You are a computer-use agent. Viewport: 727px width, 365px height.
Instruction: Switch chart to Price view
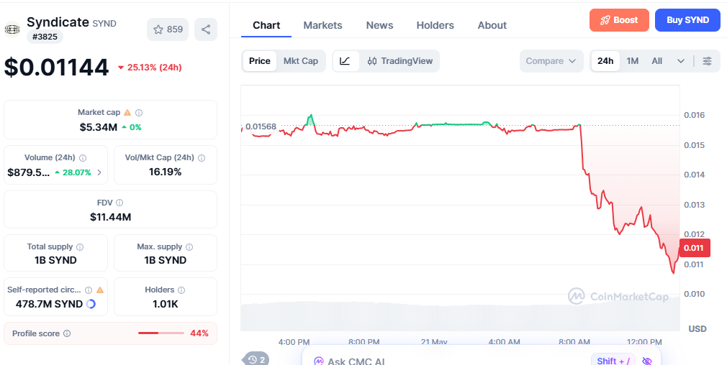pos(260,61)
